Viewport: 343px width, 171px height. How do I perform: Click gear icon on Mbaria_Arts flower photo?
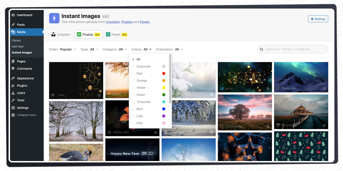pyautogui.click(x=155, y=133)
